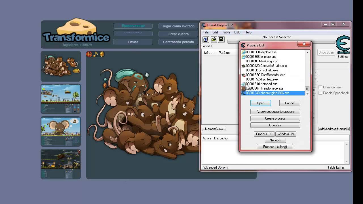Click the bell icon in Transformice

pos(102,54)
